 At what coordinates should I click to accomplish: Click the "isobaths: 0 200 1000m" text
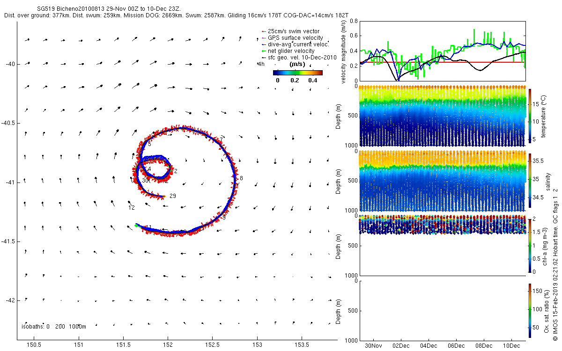click(x=53, y=326)
